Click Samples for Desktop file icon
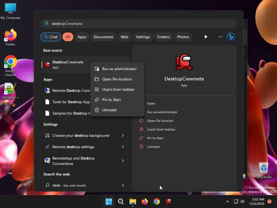The width and height of the screenshot is (277, 208). (x=47, y=113)
